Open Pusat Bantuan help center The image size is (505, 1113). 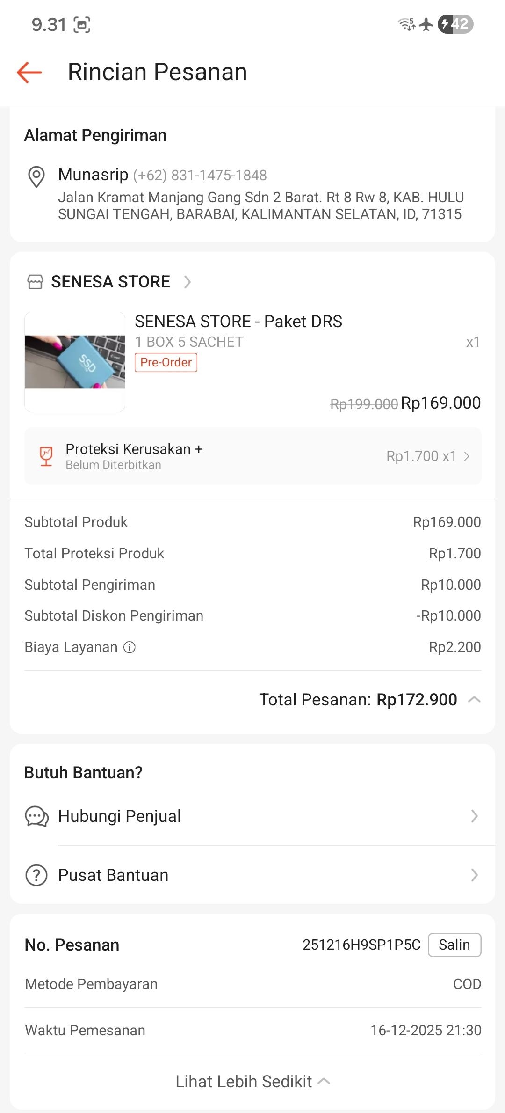[x=113, y=875]
